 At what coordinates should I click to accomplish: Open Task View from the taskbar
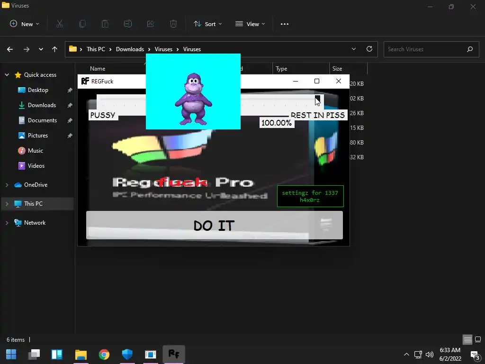click(34, 354)
